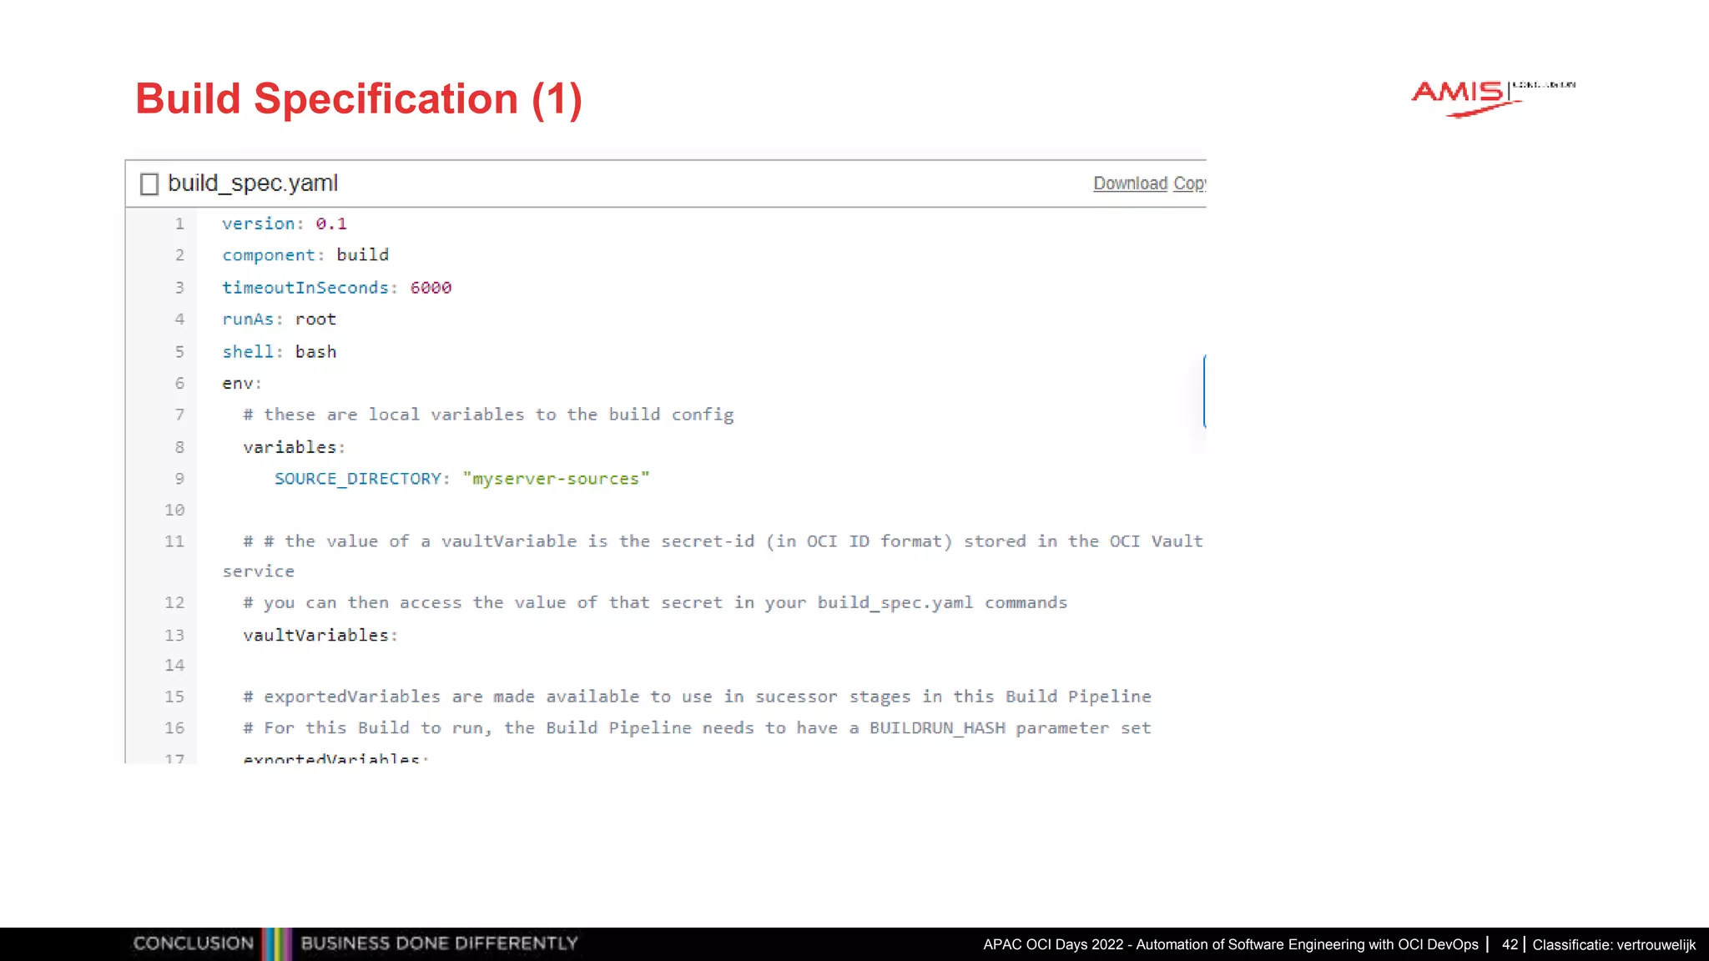The height and width of the screenshot is (961, 1709).
Task: Click the Build Specification (1) title
Action: click(x=359, y=99)
